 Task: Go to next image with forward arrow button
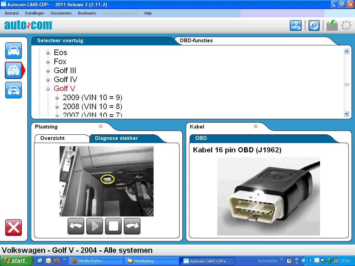pos(132,226)
